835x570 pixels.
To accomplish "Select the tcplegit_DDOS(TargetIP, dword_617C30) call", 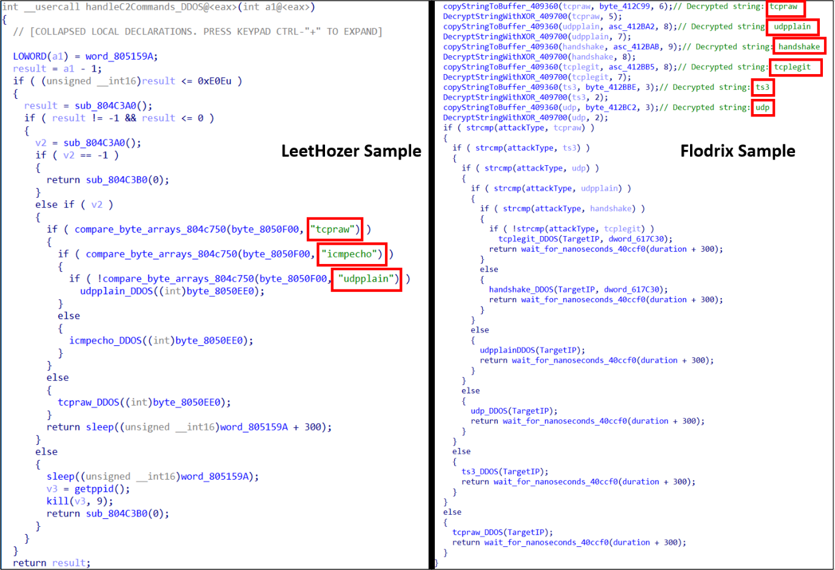I will [585, 239].
